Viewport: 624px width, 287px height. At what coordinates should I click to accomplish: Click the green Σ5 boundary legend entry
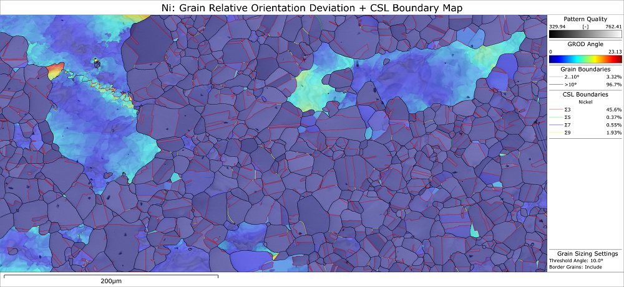tap(585, 117)
